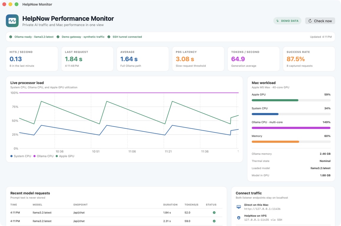Click the Live processor load heading

pyautogui.click(x=27, y=83)
